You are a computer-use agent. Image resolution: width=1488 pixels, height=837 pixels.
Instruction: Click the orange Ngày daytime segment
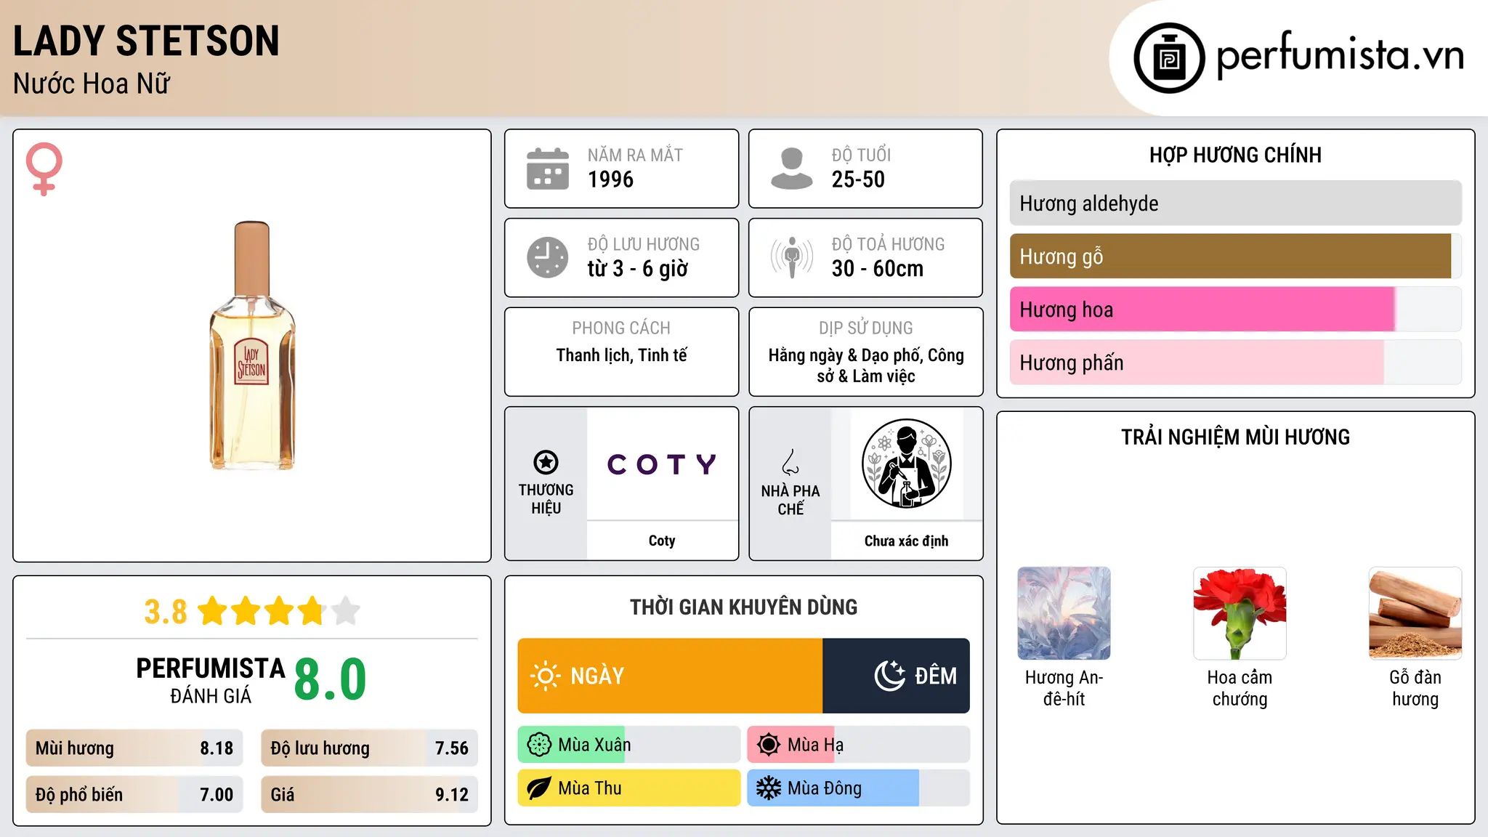tap(670, 676)
